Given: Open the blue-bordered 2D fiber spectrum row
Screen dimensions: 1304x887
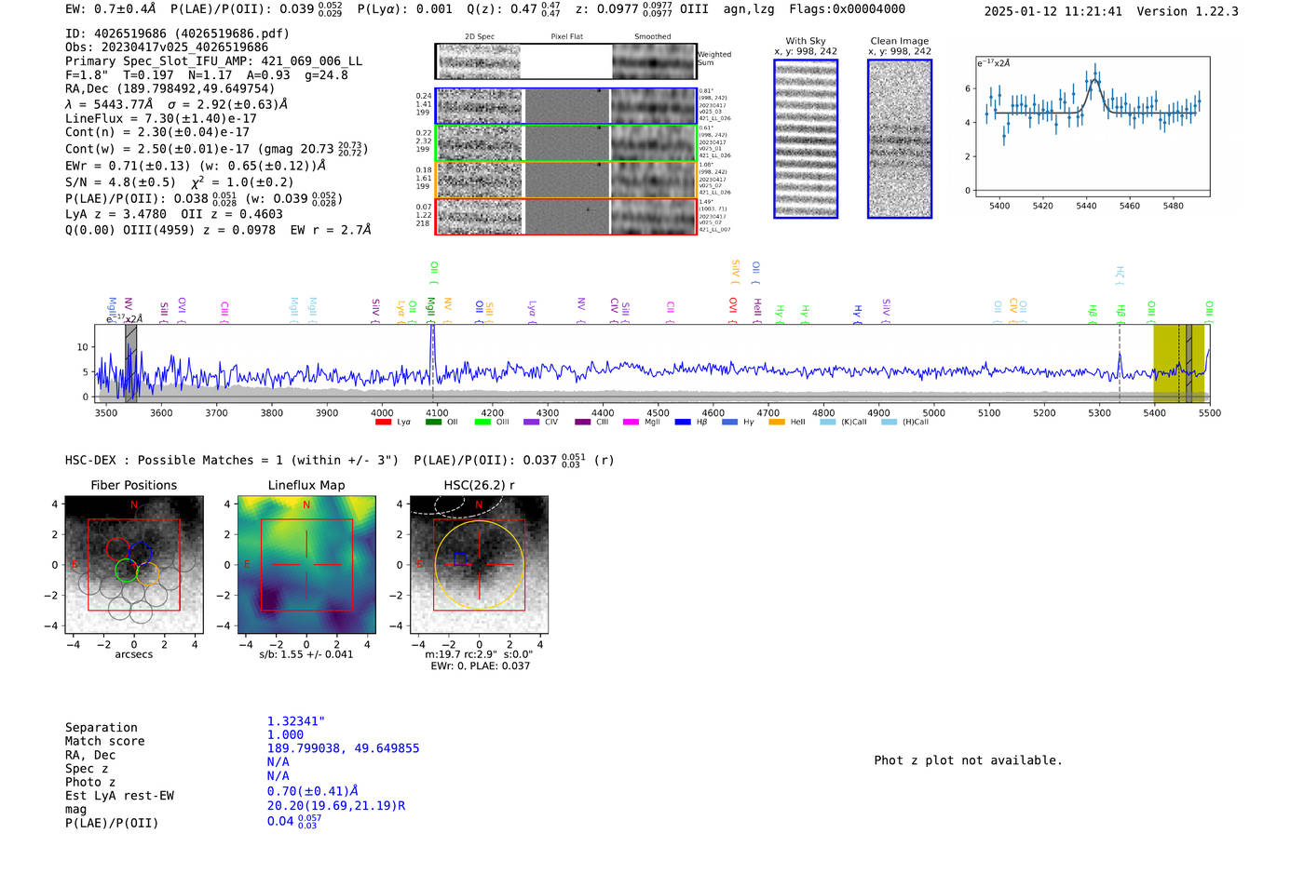Looking at the screenshot, I should [565, 106].
